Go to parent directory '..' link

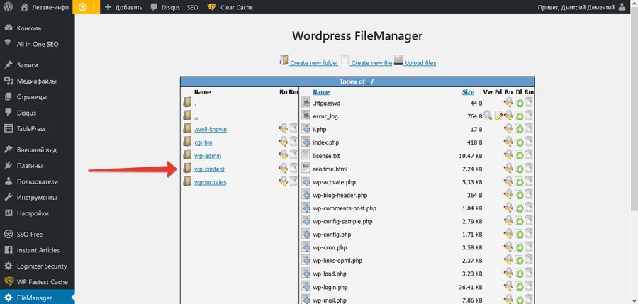196,116
